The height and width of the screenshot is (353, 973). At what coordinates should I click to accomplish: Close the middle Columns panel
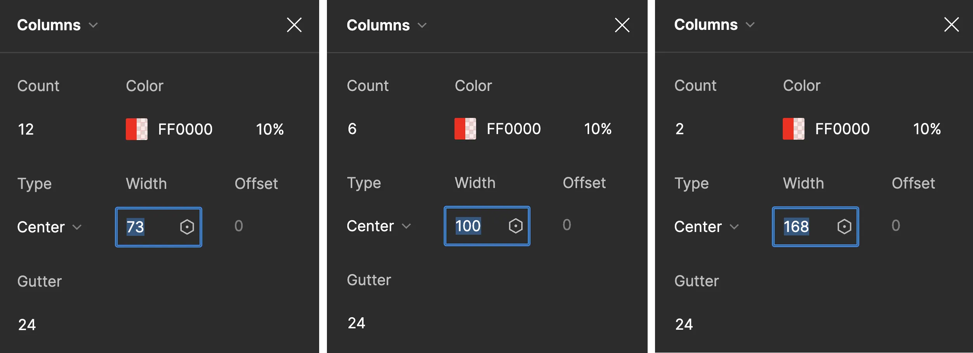622,24
